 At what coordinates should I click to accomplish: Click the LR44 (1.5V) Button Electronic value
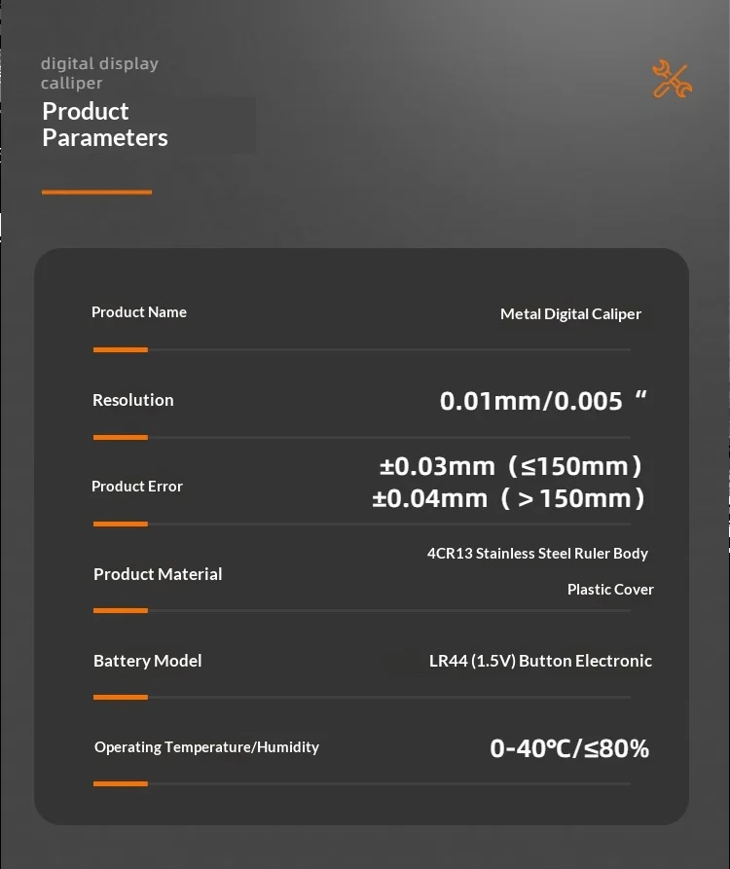[x=540, y=661]
